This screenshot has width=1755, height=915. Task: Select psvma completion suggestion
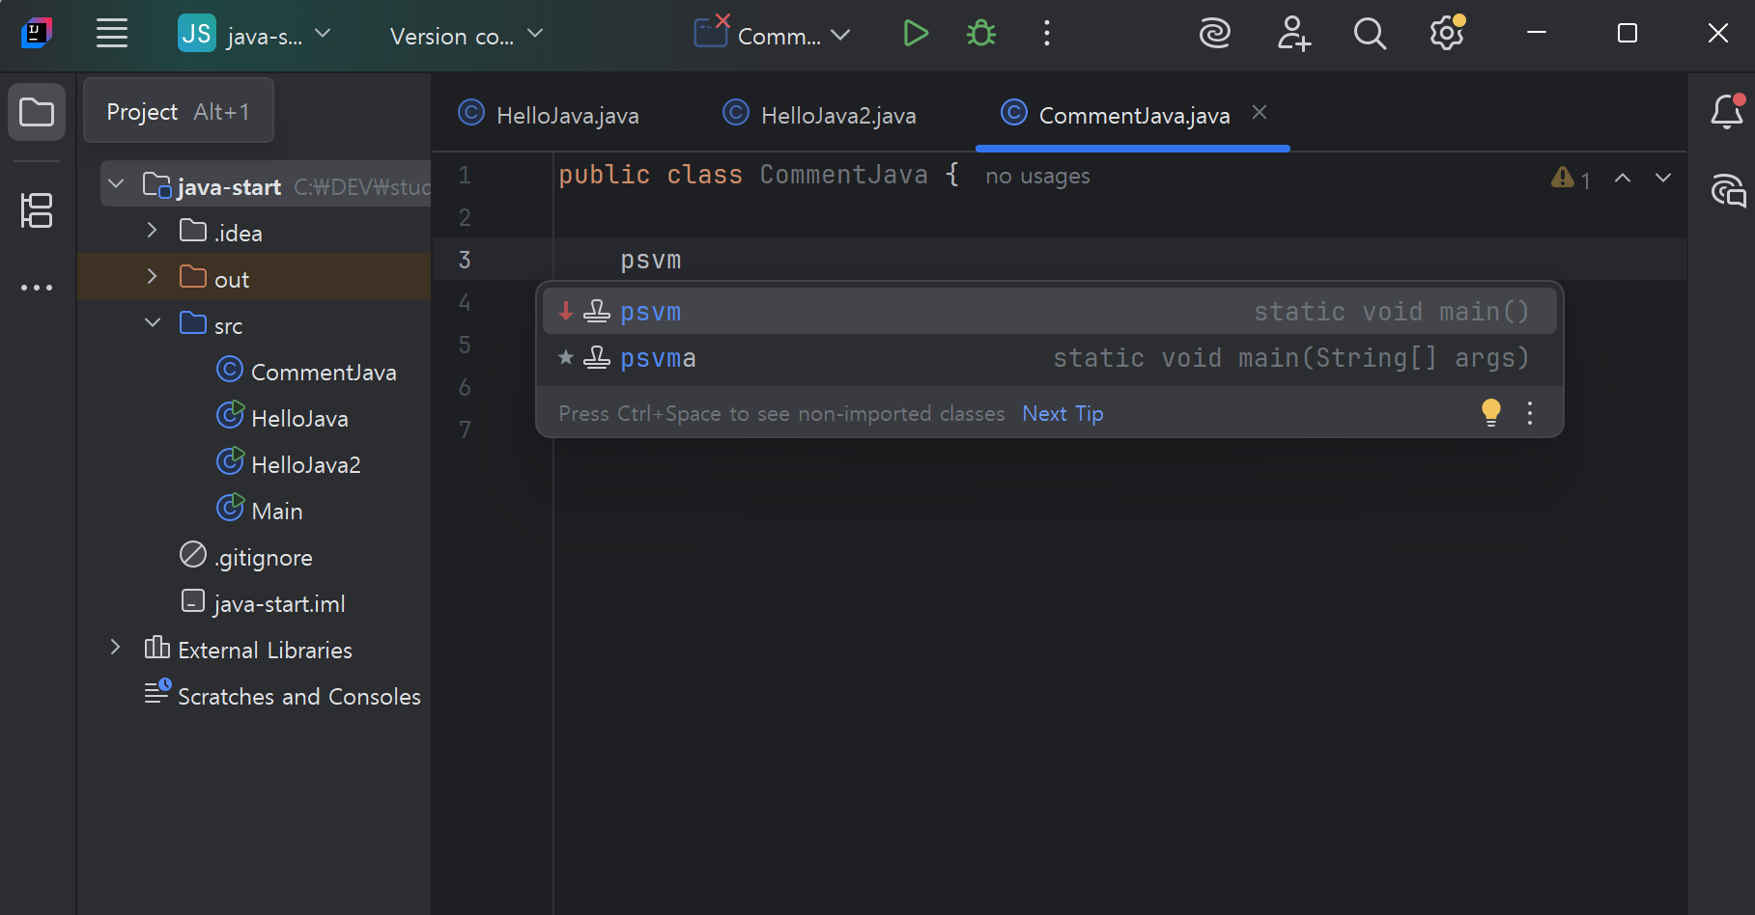[x=659, y=358]
